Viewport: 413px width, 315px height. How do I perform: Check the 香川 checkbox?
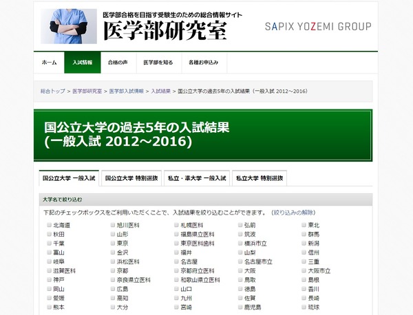(304, 289)
